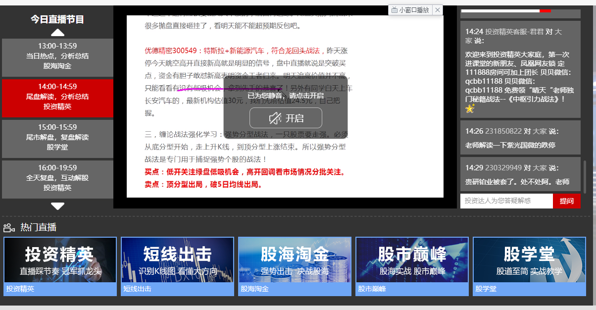Viewport: 596px width, 310px height.
Task: Select the 16:00-19:59 全天复盘 program
Action: pos(57,178)
